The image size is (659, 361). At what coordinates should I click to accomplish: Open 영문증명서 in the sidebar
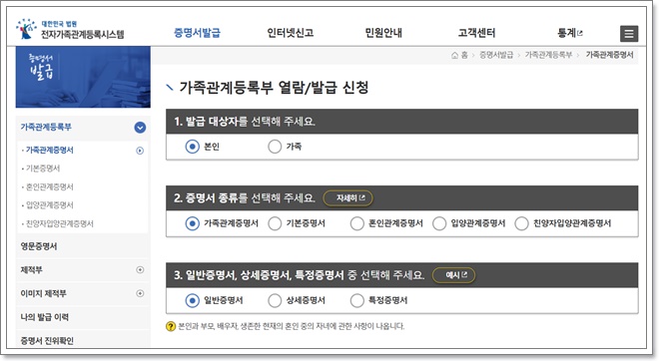click(39, 246)
